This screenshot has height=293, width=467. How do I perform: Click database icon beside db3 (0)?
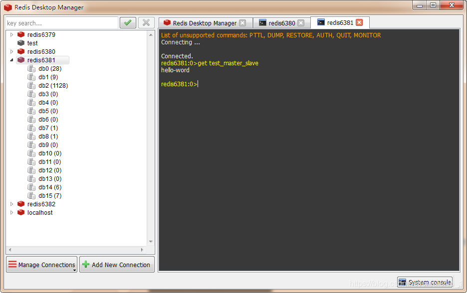coord(31,94)
